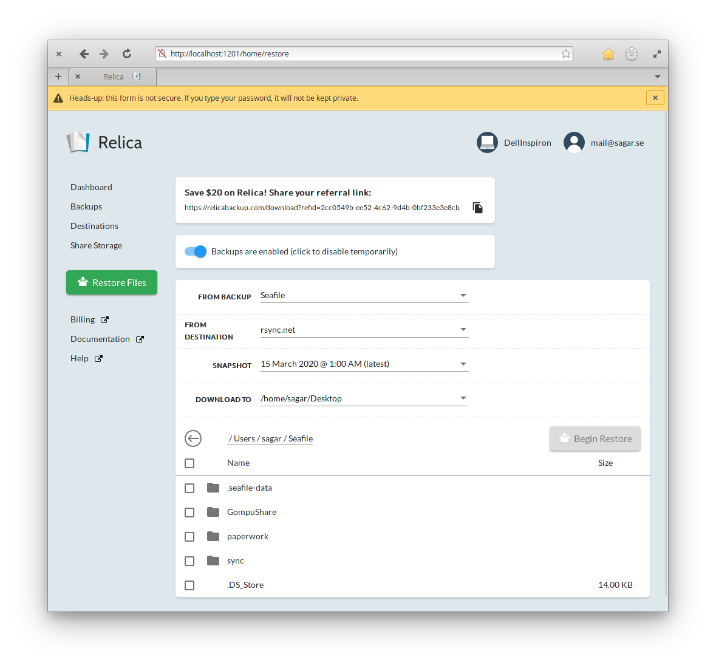Screen dimensions: 716x668
Task: Open the From Backup dropdown showing Seafile
Action: point(364,296)
